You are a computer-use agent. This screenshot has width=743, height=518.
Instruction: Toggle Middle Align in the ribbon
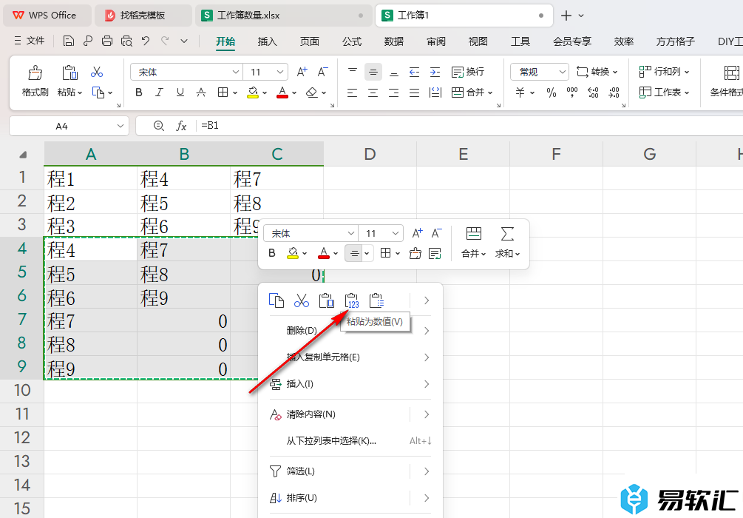(373, 72)
